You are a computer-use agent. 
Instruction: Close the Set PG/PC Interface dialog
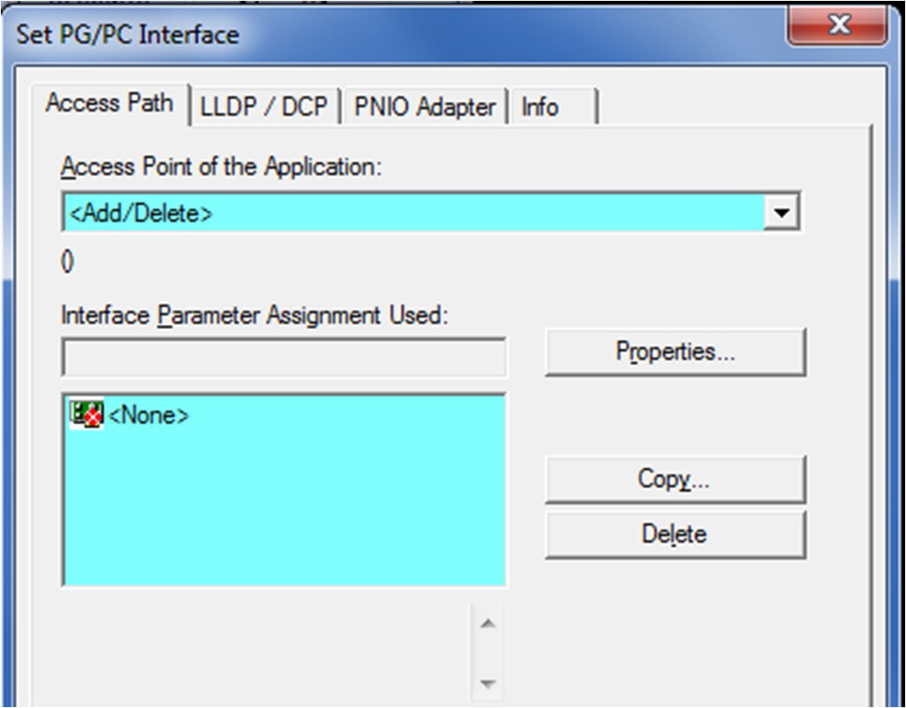(837, 25)
